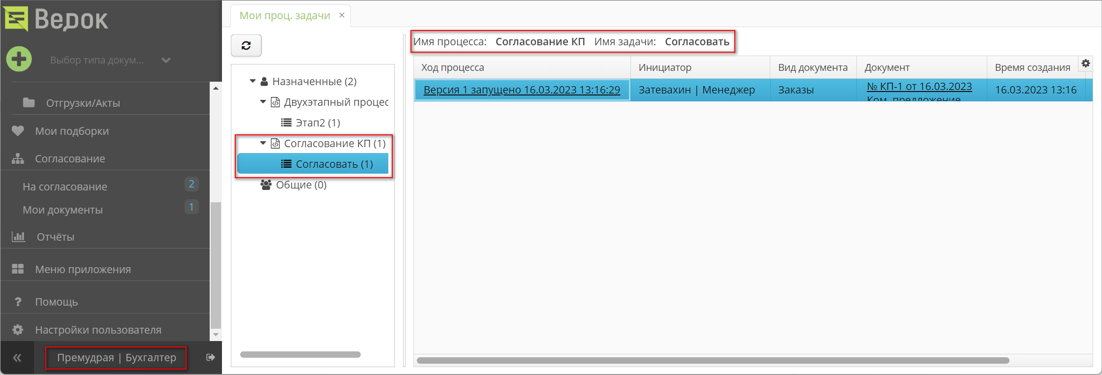Open Меню приложения

(83, 269)
